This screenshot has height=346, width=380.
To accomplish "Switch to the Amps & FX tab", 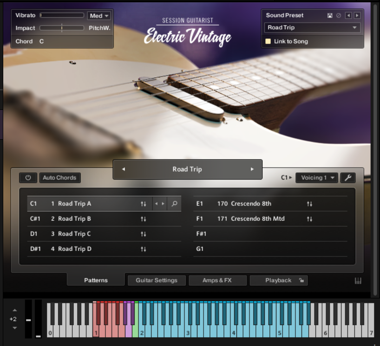I will (217, 281).
